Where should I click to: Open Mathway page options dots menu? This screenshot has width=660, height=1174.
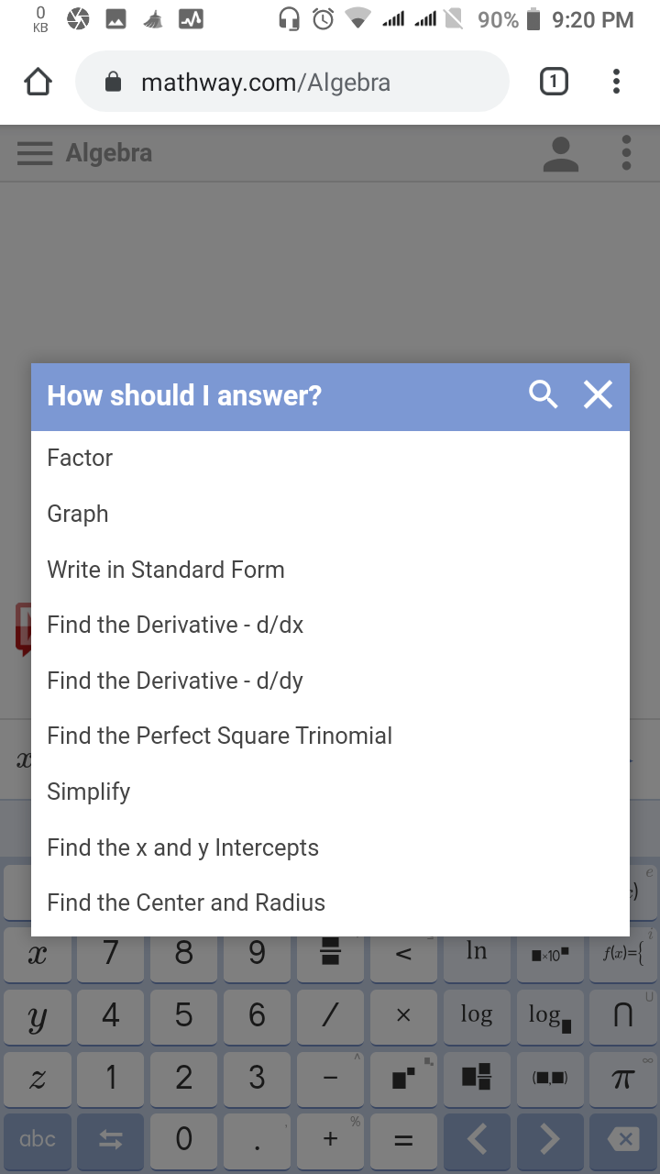pos(626,153)
